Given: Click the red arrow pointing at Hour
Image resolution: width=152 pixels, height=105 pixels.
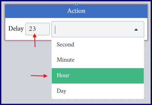Looking at the screenshot, I should [x=39, y=76].
